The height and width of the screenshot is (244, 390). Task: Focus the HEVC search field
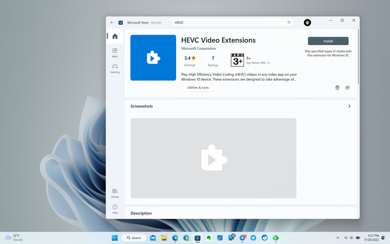(x=232, y=22)
